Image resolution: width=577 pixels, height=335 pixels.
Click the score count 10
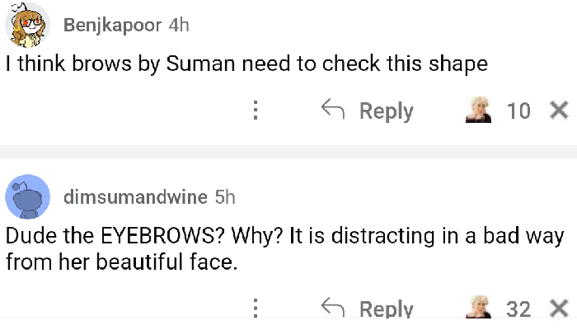tap(518, 111)
